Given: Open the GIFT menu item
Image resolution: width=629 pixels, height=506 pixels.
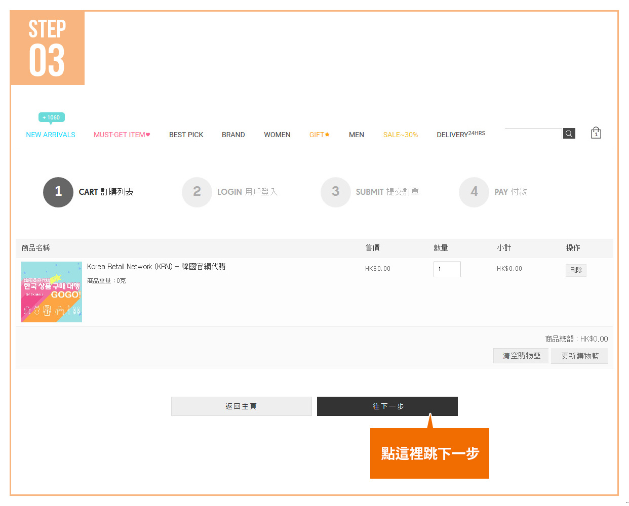Looking at the screenshot, I should click(319, 135).
